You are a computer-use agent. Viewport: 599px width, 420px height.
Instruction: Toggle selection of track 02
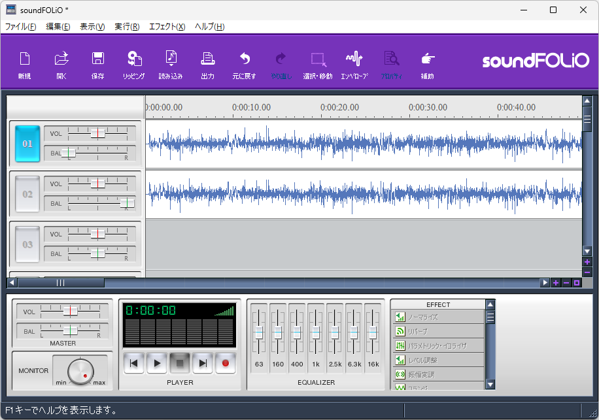click(26, 194)
